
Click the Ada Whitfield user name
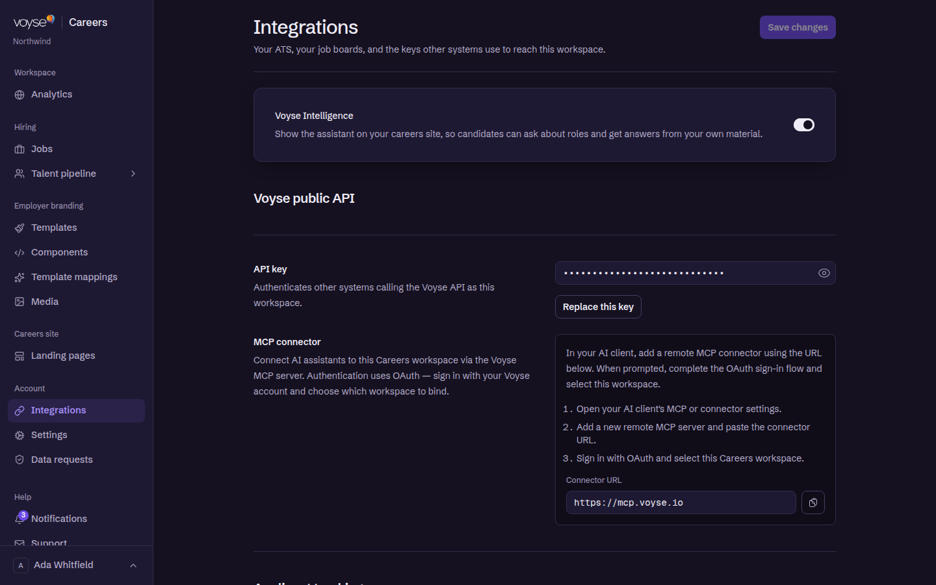click(x=64, y=565)
